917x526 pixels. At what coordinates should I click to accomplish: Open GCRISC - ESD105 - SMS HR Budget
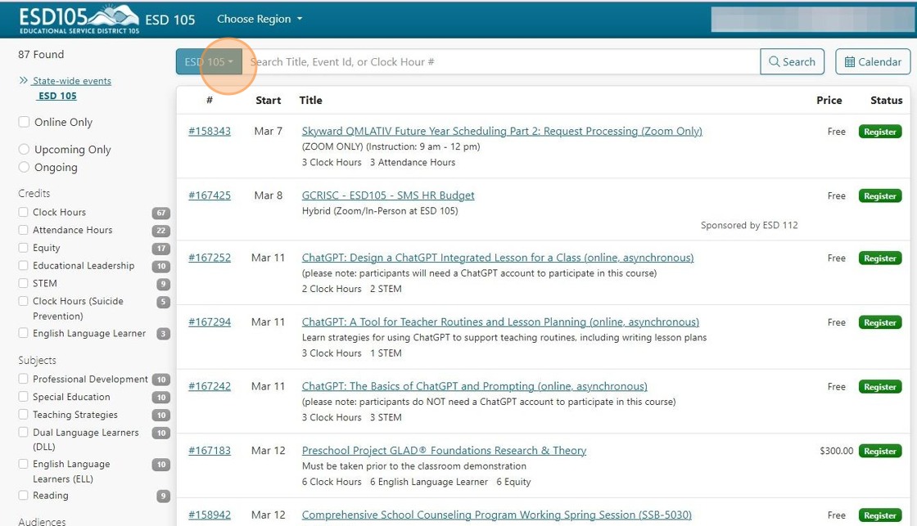click(x=388, y=196)
